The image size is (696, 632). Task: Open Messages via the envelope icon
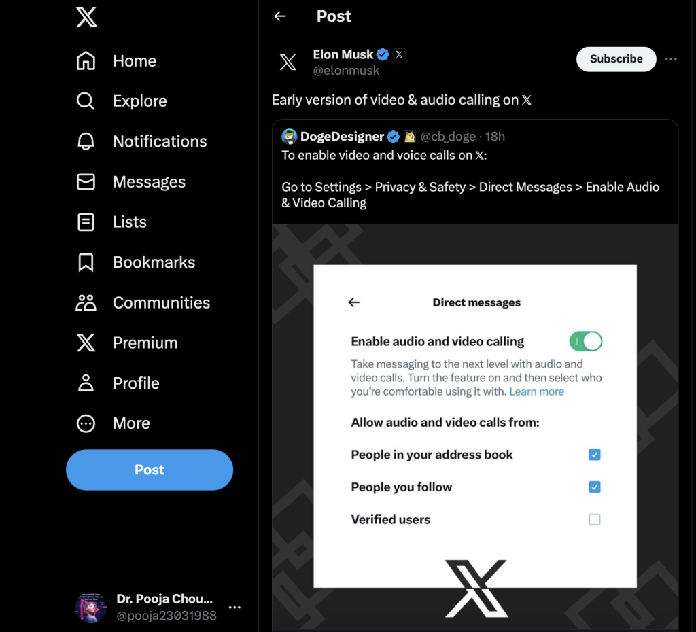[x=86, y=181]
